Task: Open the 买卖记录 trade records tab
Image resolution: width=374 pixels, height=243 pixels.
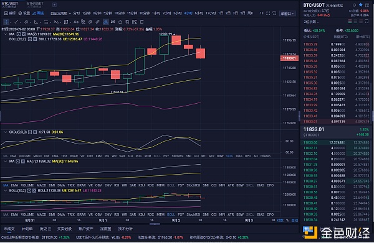Action: click(64, 229)
